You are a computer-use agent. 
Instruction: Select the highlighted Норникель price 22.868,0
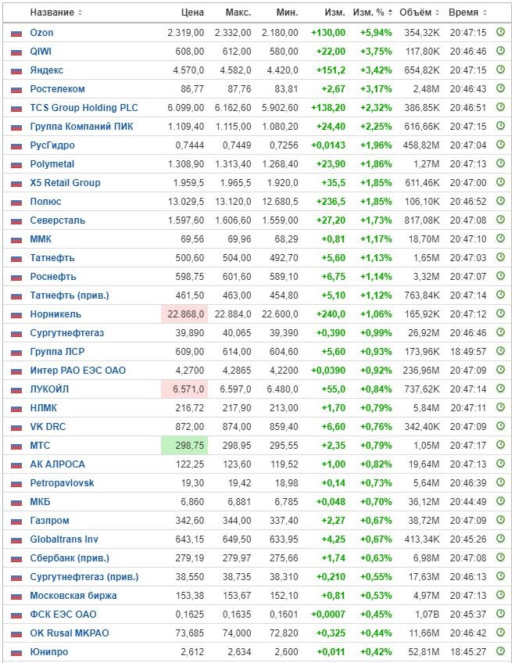(184, 314)
